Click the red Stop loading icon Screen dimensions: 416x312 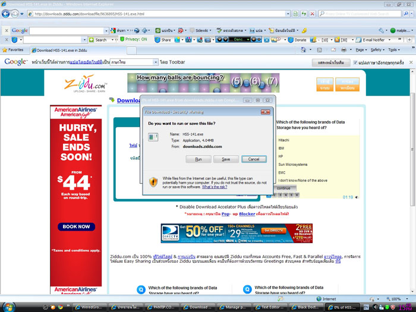(x=312, y=14)
